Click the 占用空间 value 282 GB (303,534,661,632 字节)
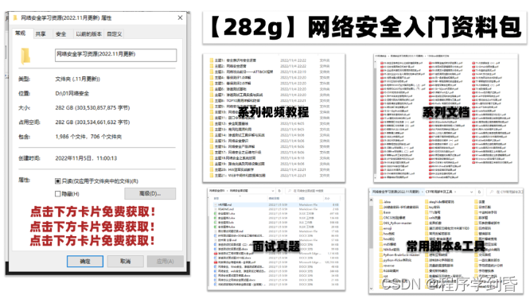 [x=92, y=122]
